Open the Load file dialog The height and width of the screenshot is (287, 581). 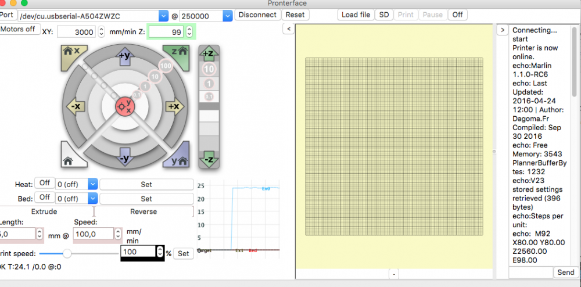click(x=356, y=15)
